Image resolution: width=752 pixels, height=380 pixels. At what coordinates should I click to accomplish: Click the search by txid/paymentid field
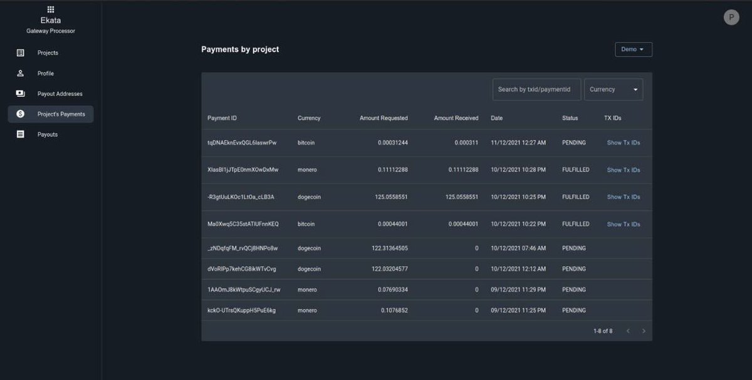pyautogui.click(x=536, y=89)
